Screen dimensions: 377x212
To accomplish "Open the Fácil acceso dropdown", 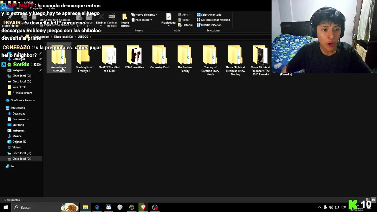I will point(142,20).
